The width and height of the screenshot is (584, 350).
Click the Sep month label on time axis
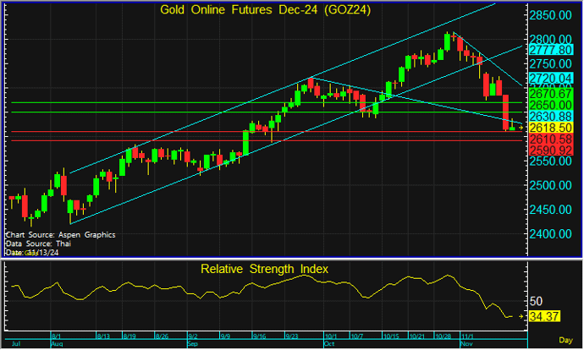coord(191,344)
